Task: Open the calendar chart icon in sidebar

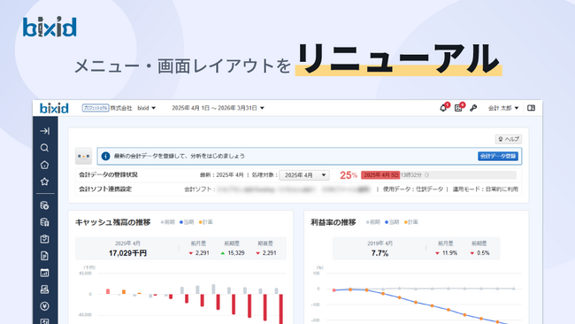Action: pyautogui.click(x=45, y=273)
